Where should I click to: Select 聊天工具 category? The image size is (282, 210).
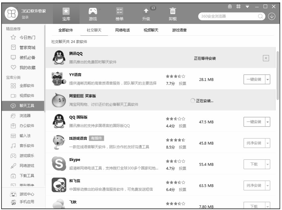tap(23, 106)
